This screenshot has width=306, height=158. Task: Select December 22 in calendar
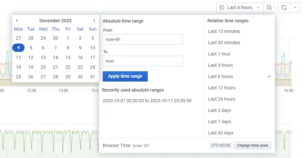[x=68, y=67]
